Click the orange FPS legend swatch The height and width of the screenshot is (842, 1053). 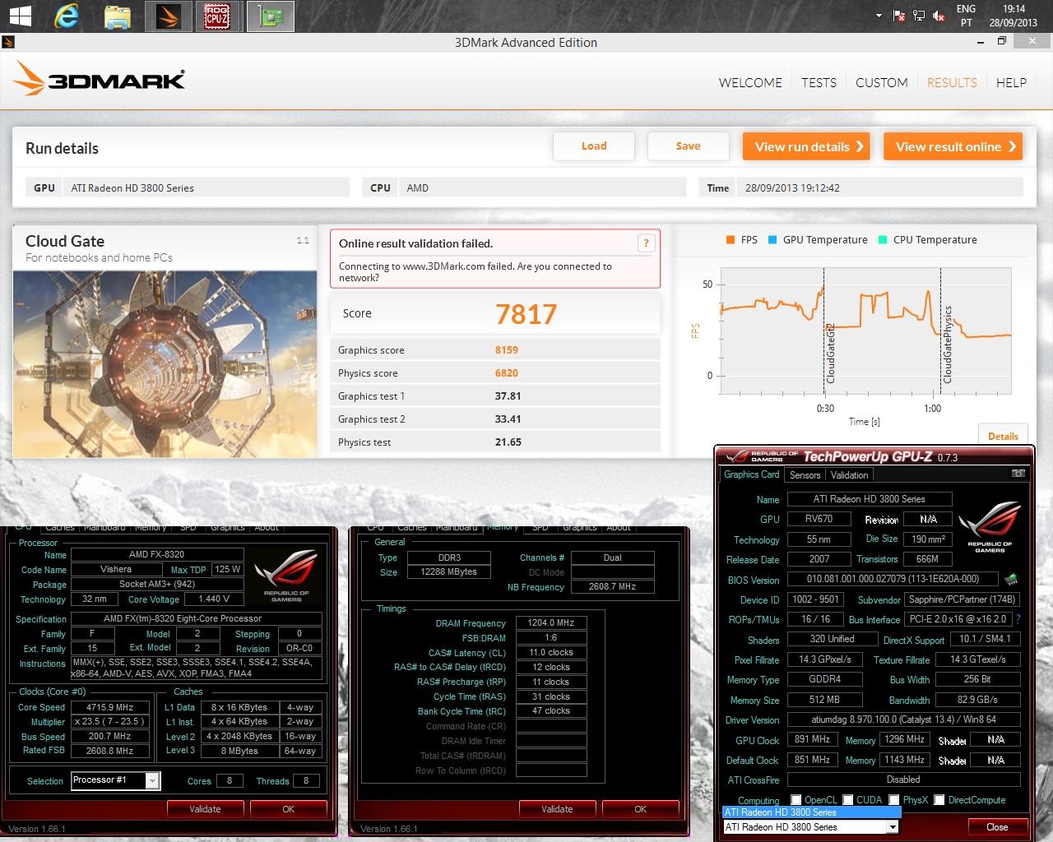(730, 240)
